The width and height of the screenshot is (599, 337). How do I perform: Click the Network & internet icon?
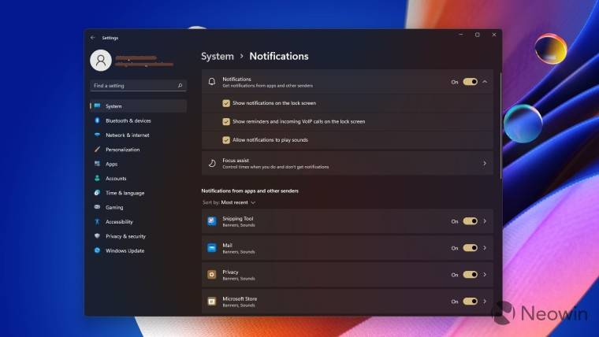(98, 135)
